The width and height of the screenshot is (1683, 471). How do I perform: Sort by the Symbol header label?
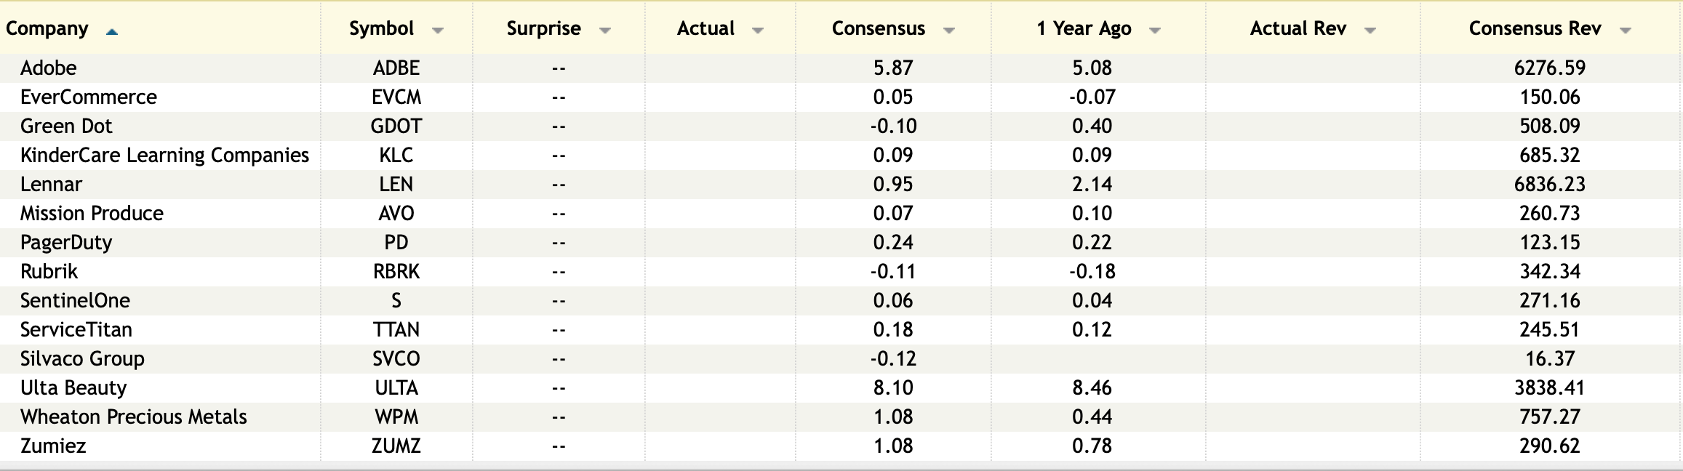pos(381,28)
